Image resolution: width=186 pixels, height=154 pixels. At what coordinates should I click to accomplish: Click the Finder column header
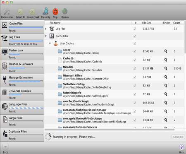pos(167,23)
